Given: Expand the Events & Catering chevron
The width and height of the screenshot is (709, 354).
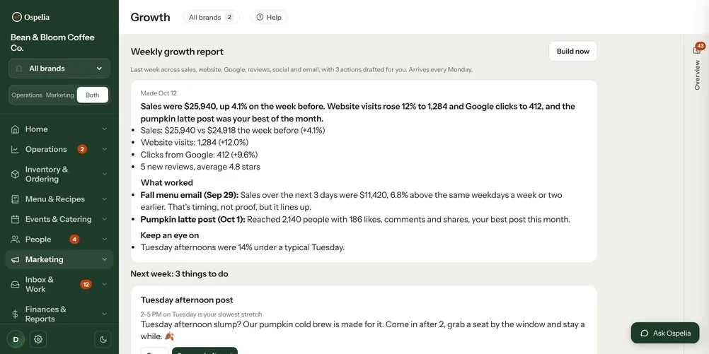Looking at the screenshot, I should 105,220.
